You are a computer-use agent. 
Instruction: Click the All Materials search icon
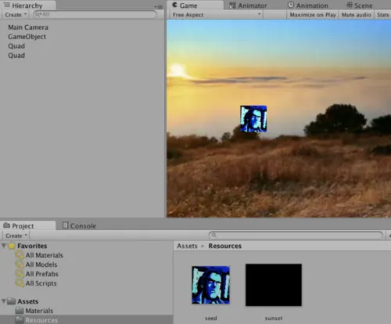pos(20,255)
